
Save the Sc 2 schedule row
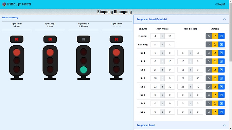click(221, 61)
